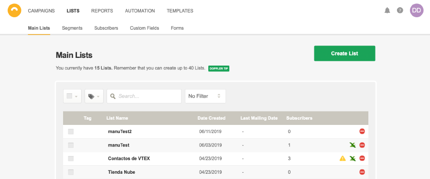Click date 06/11/2019 of manuTest2
Viewport: 430px width, 179px height.
210,132
